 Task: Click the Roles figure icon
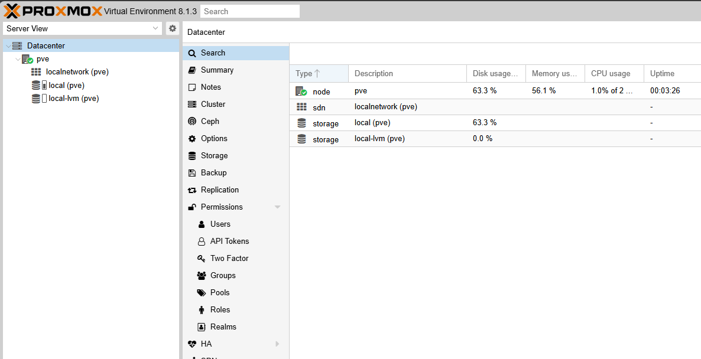point(202,310)
